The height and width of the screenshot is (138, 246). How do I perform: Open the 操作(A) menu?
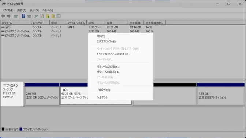pyautogui.click(x=22, y=10)
